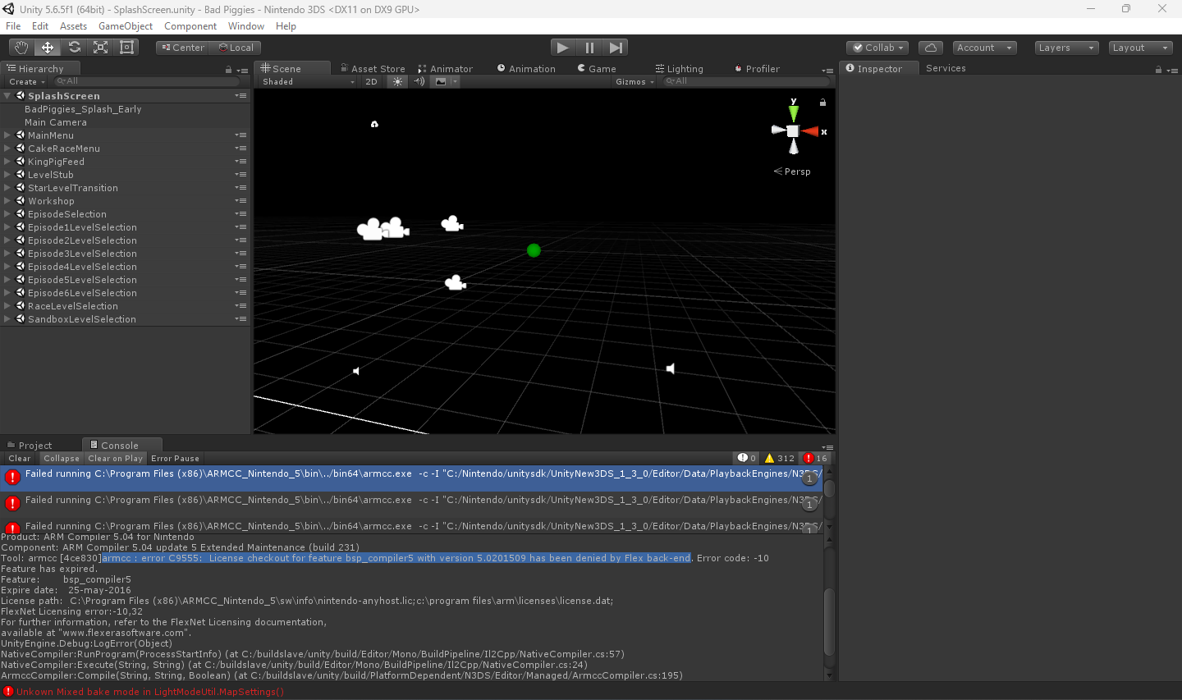Open Cloud services button

931,48
